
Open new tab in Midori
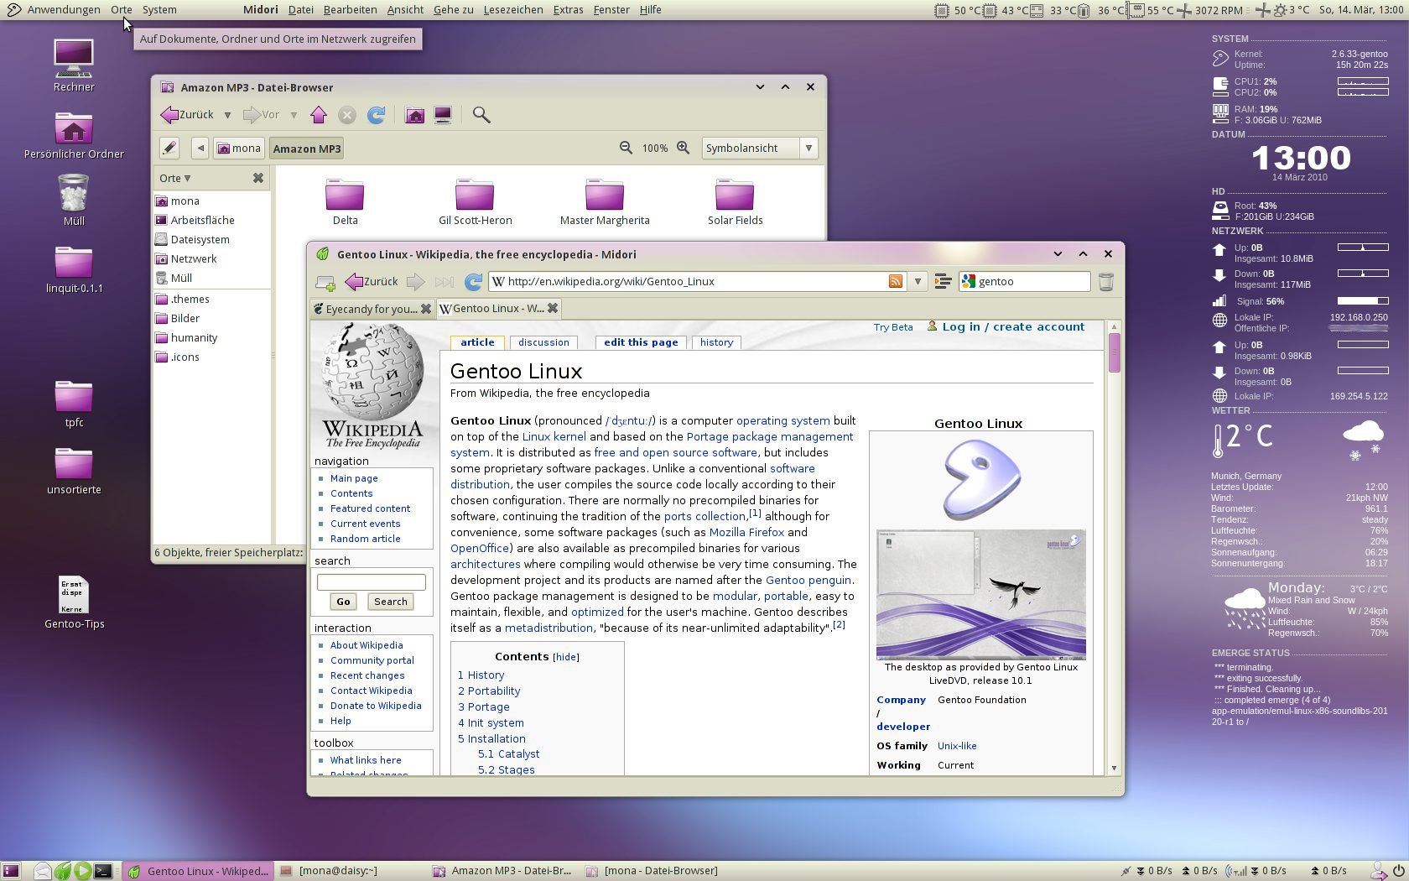pos(325,282)
